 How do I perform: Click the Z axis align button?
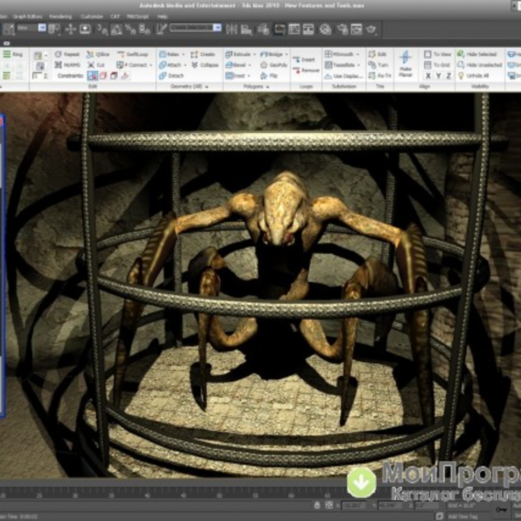448,76
